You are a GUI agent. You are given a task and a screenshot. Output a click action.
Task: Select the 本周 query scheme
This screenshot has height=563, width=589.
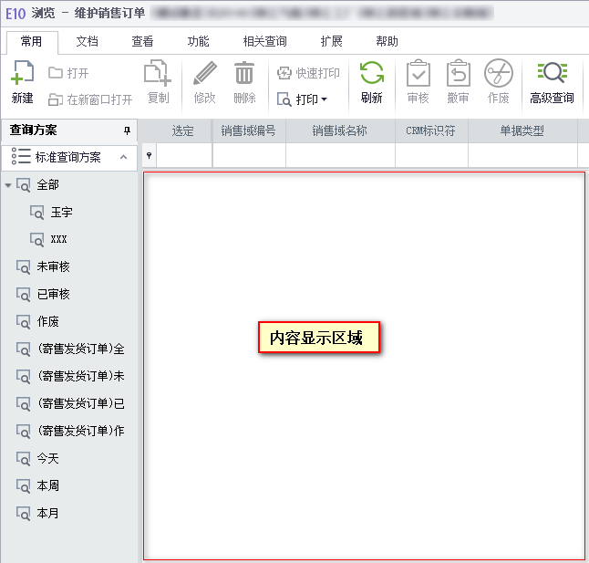47,486
